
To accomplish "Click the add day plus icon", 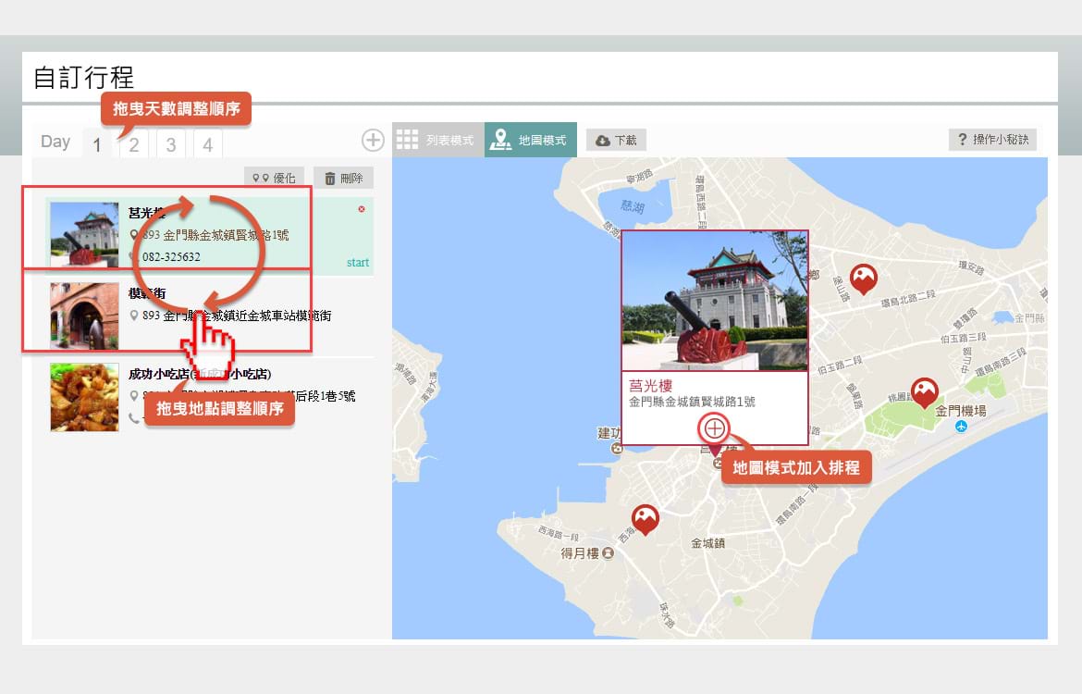I will tap(373, 140).
